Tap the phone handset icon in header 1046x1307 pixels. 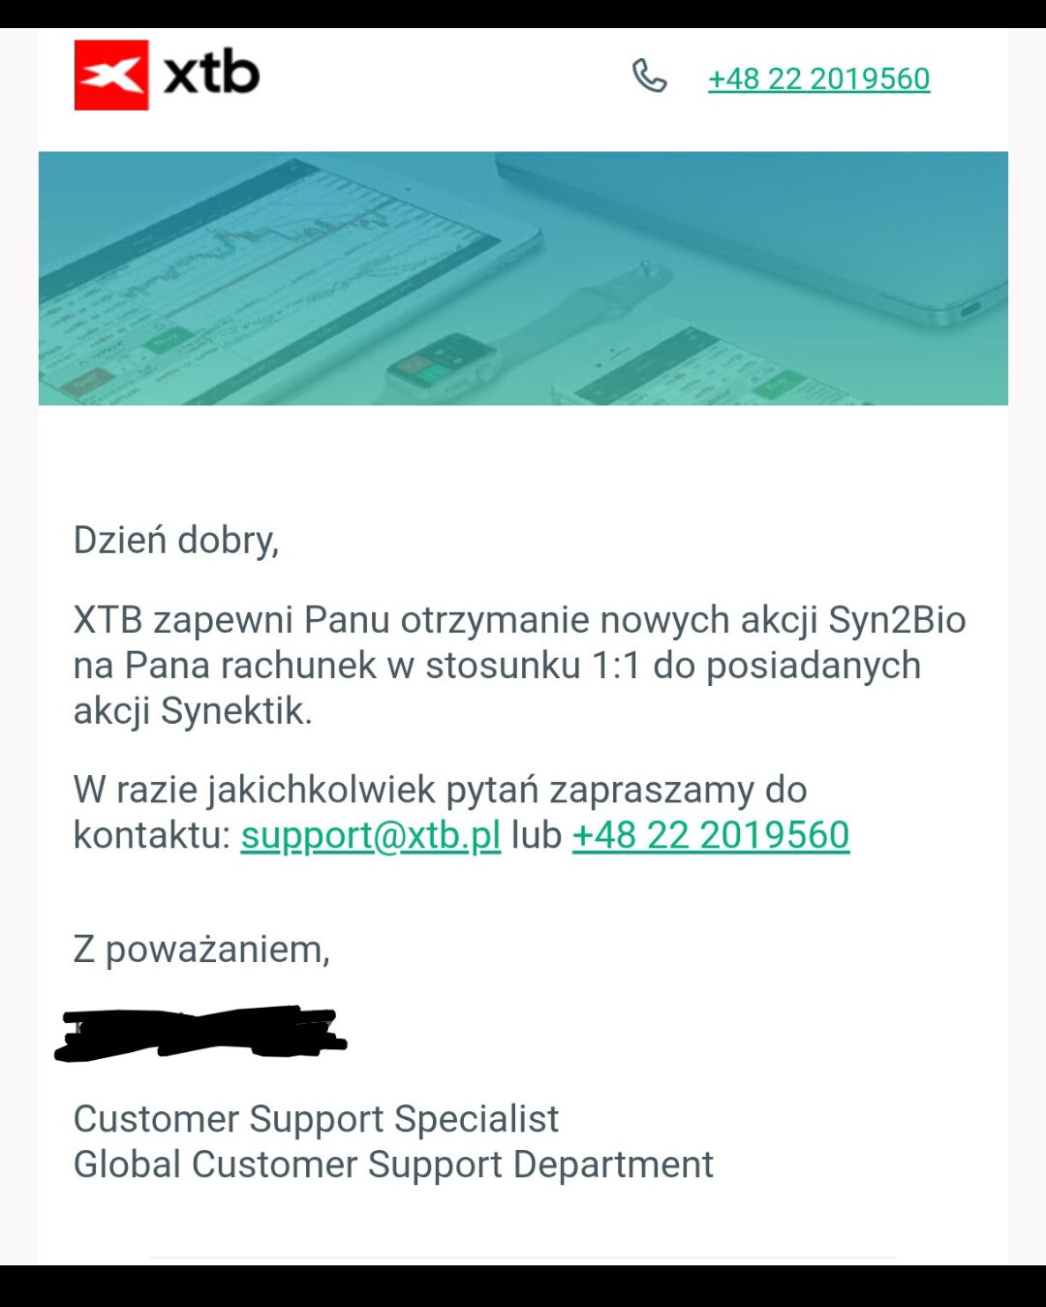tap(649, 76)
